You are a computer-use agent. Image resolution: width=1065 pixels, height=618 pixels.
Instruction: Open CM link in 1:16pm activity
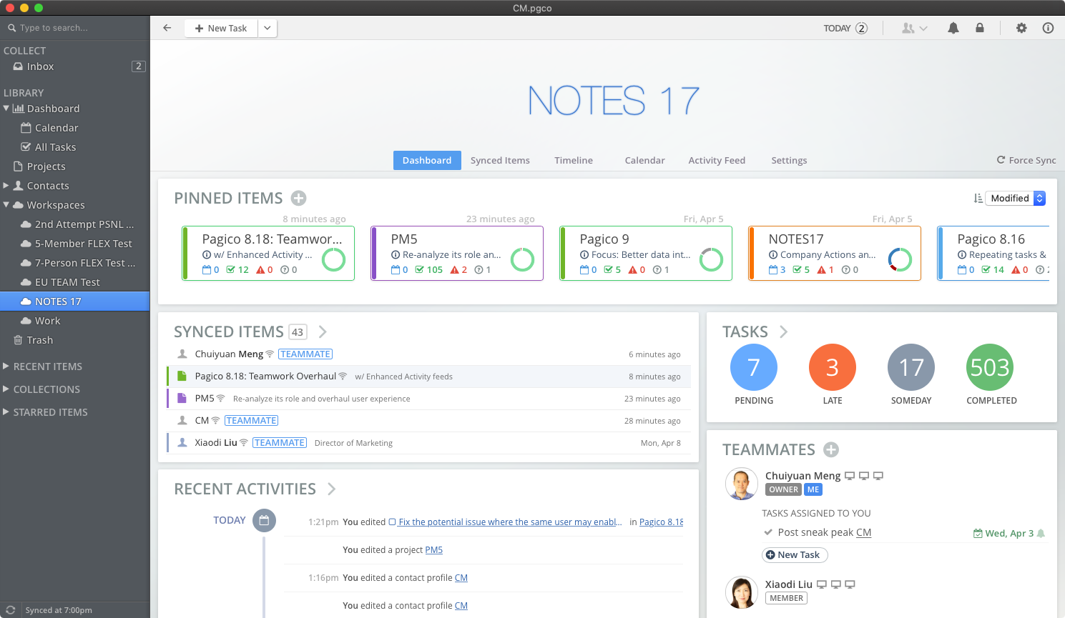[461, 578]
